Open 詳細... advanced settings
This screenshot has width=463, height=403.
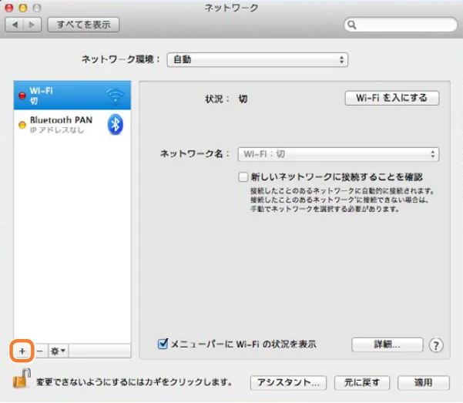coord(388,344)
